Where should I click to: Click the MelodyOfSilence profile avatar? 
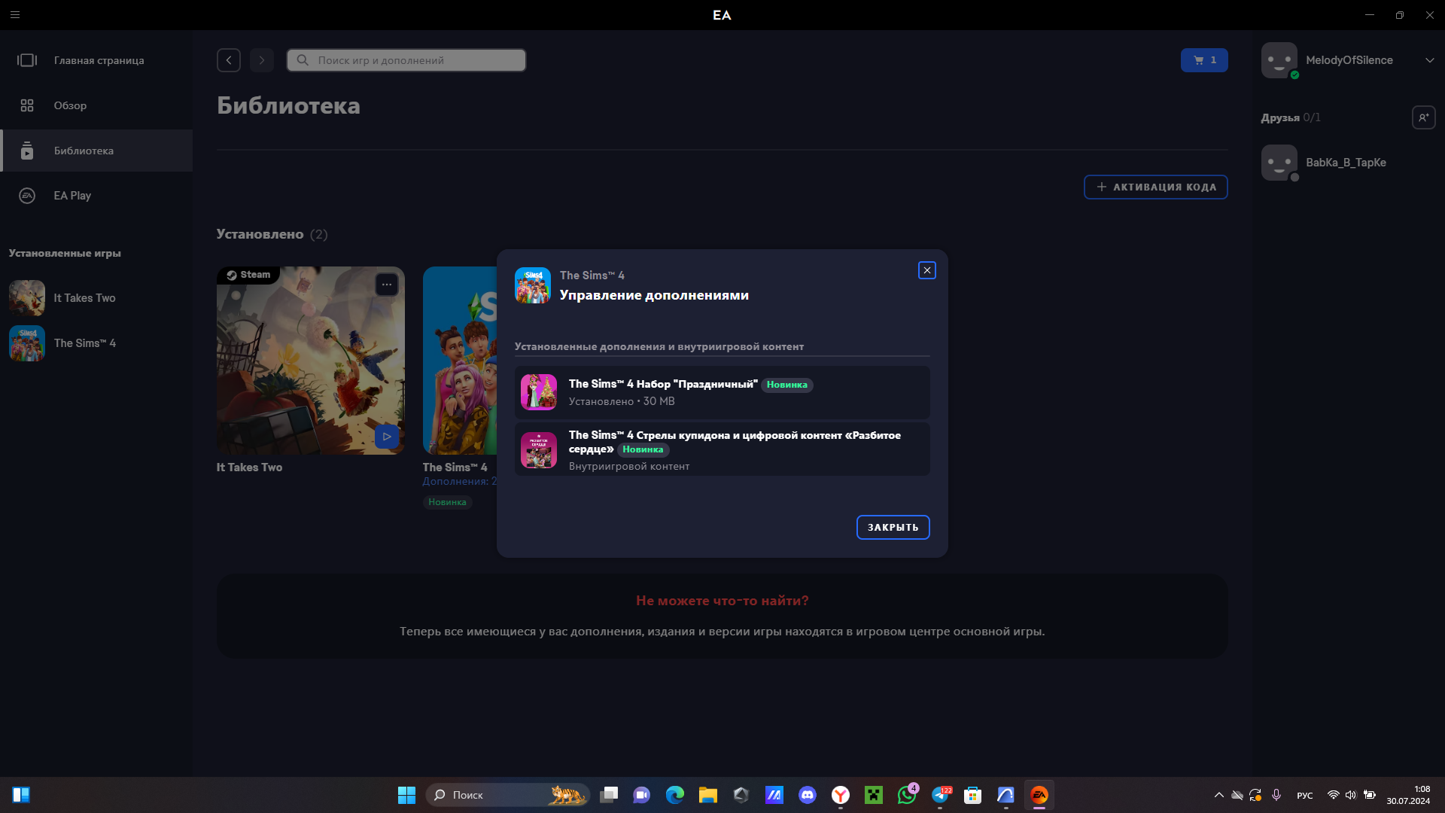point(1279,60)
